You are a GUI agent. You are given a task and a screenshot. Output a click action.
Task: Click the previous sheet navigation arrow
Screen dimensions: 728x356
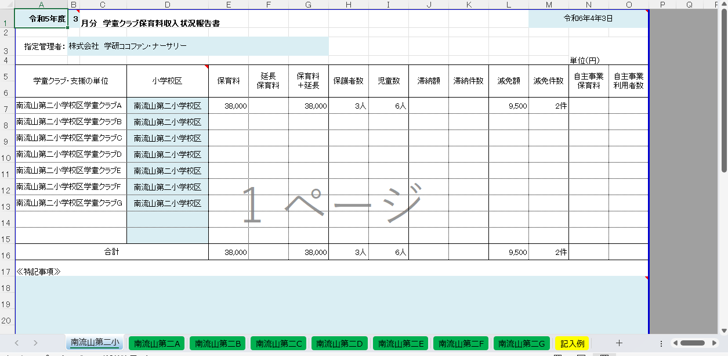tap(17, 343)
